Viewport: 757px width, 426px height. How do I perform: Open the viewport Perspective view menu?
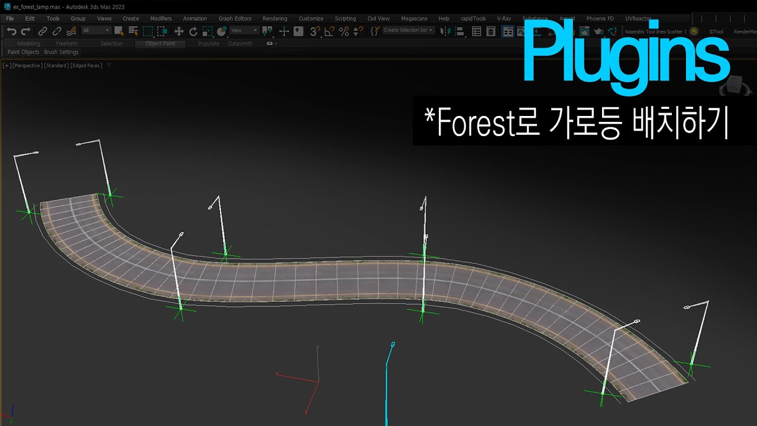click(27, 66)
